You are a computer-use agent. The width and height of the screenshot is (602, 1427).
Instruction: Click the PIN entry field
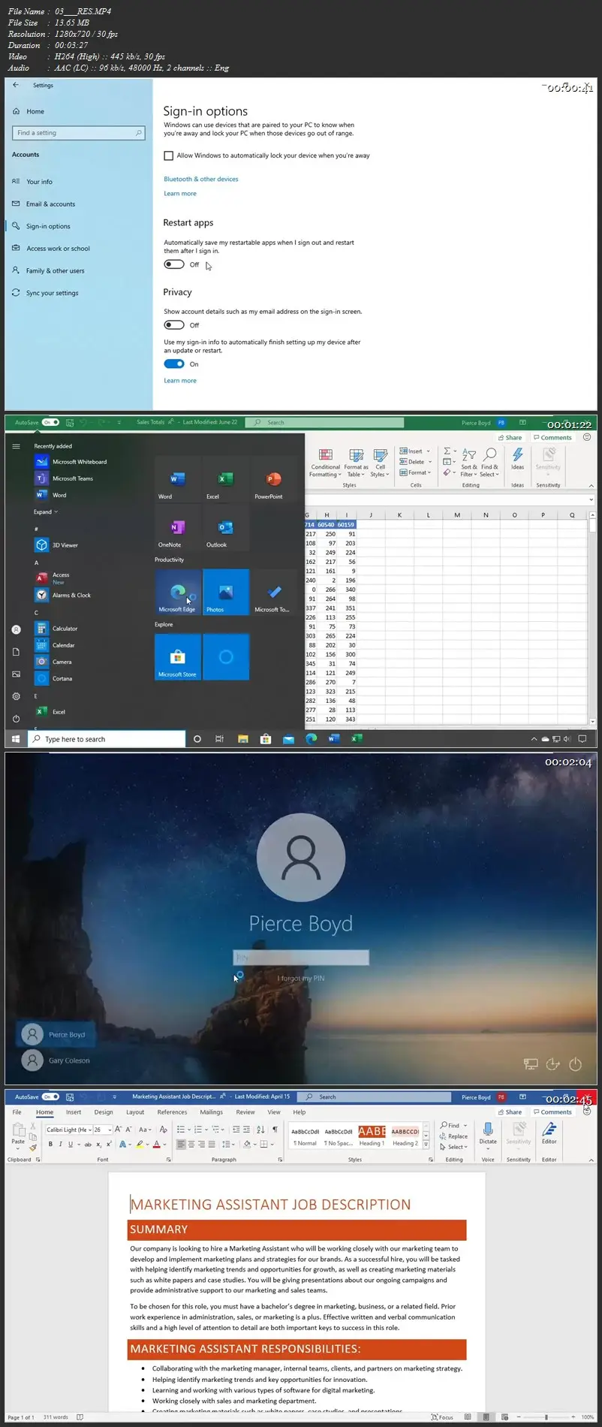(301, 958)
